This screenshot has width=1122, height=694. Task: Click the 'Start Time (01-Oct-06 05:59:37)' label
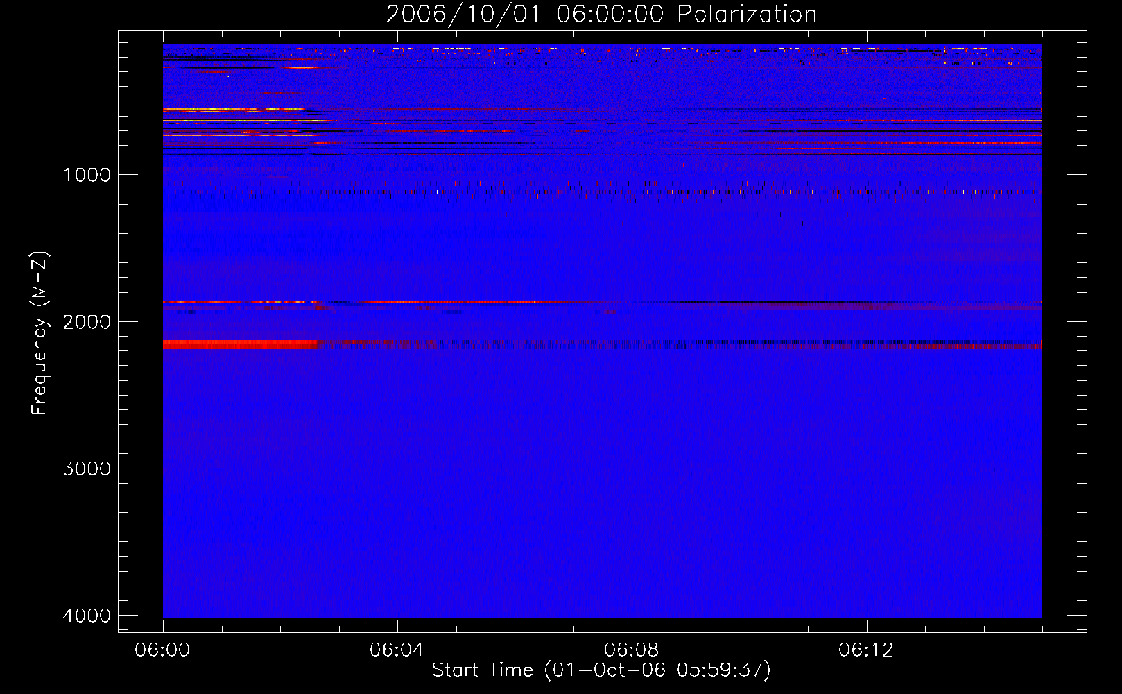[601, 670]
